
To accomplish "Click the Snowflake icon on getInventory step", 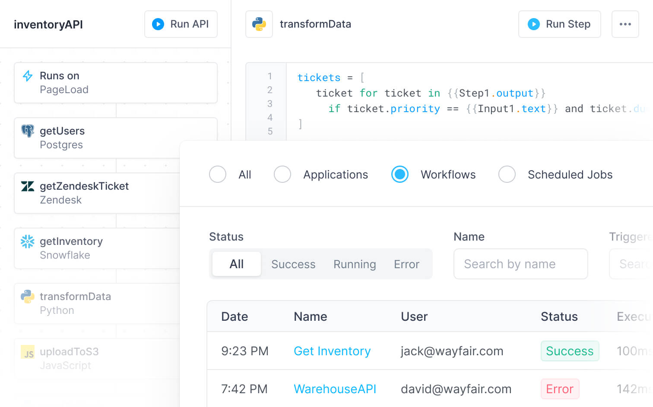I will 27,241.
